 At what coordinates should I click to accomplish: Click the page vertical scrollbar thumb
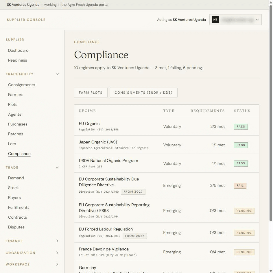coord(271,113)
